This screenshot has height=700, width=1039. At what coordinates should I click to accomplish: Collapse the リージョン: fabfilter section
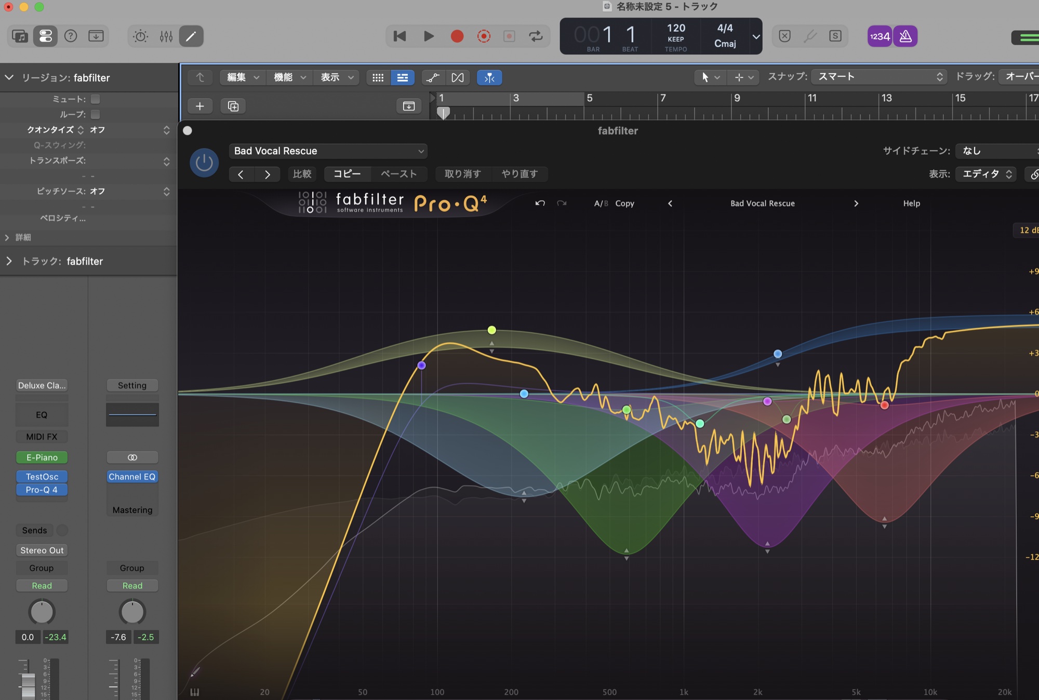(x=9, y=77)
